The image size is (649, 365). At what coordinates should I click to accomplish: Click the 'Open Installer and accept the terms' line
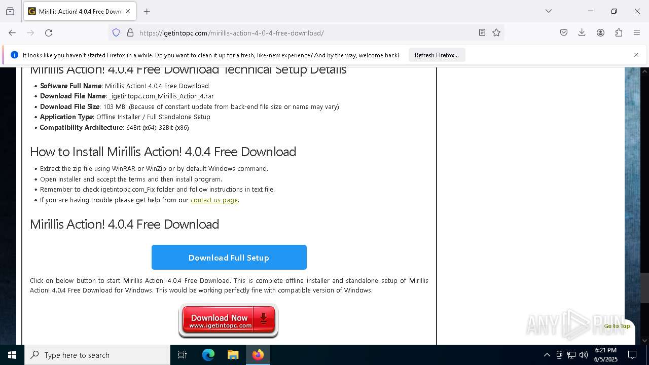[x=131, y=179]
